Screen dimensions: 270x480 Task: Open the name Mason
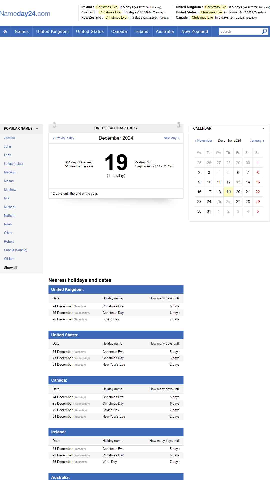click(9, 181)
